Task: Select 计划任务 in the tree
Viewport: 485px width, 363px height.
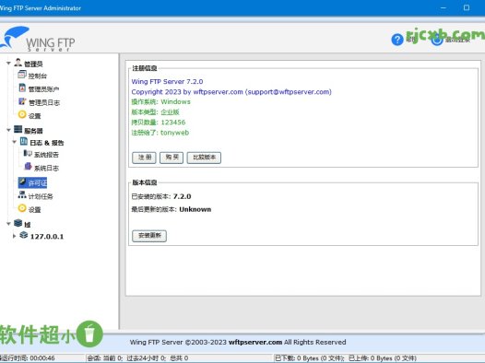Action: coord(41,196)
